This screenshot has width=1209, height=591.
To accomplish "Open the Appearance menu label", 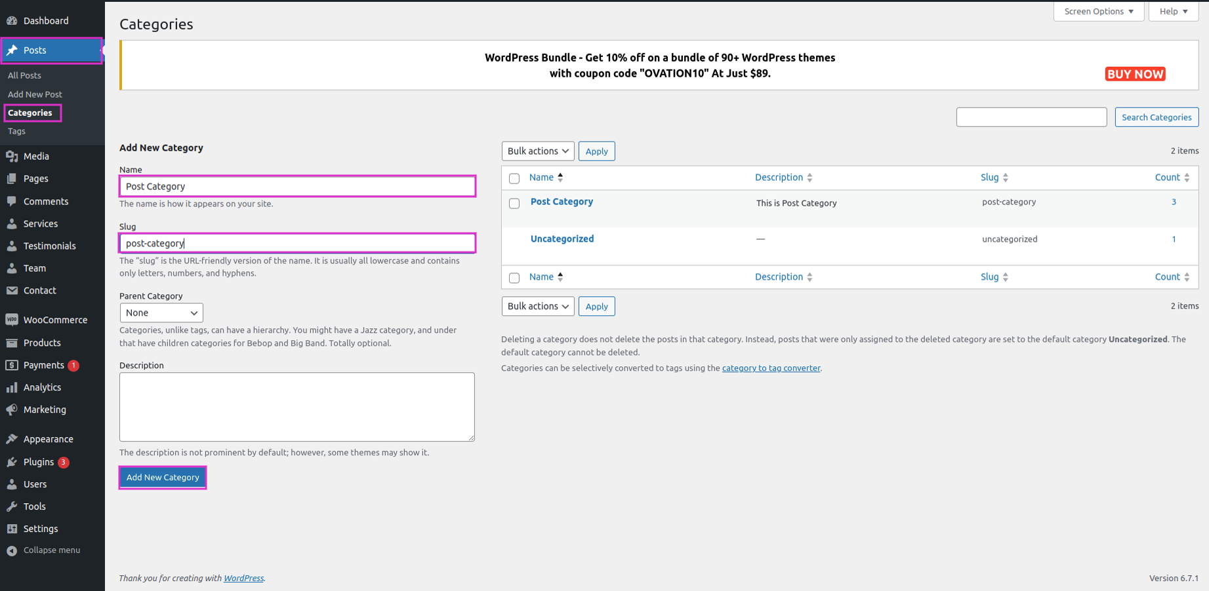I will pyautogui.click(x=49, y=440).
